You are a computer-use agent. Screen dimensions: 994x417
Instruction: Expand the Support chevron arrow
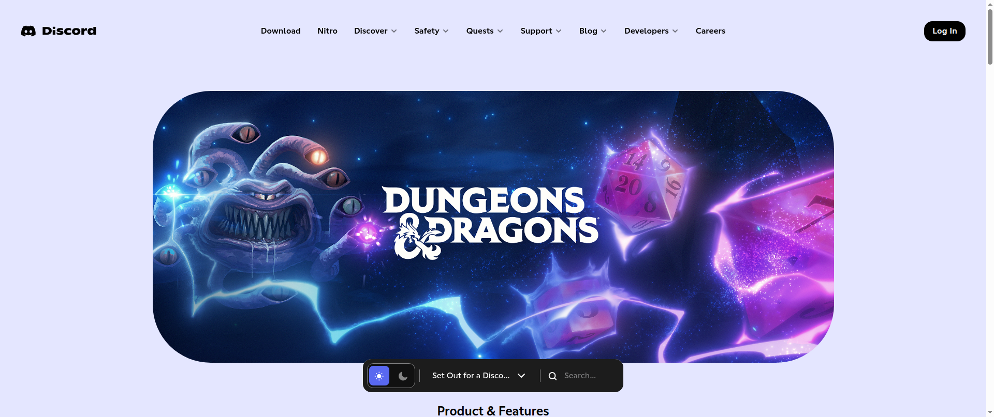(559, 31)
